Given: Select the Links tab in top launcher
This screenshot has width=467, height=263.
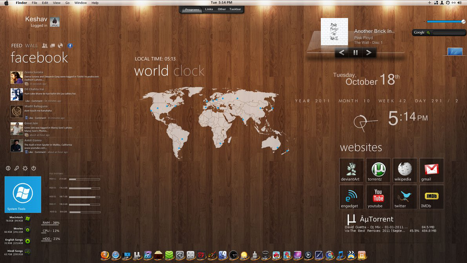Looking at the screenshot, I should (209, 9).
